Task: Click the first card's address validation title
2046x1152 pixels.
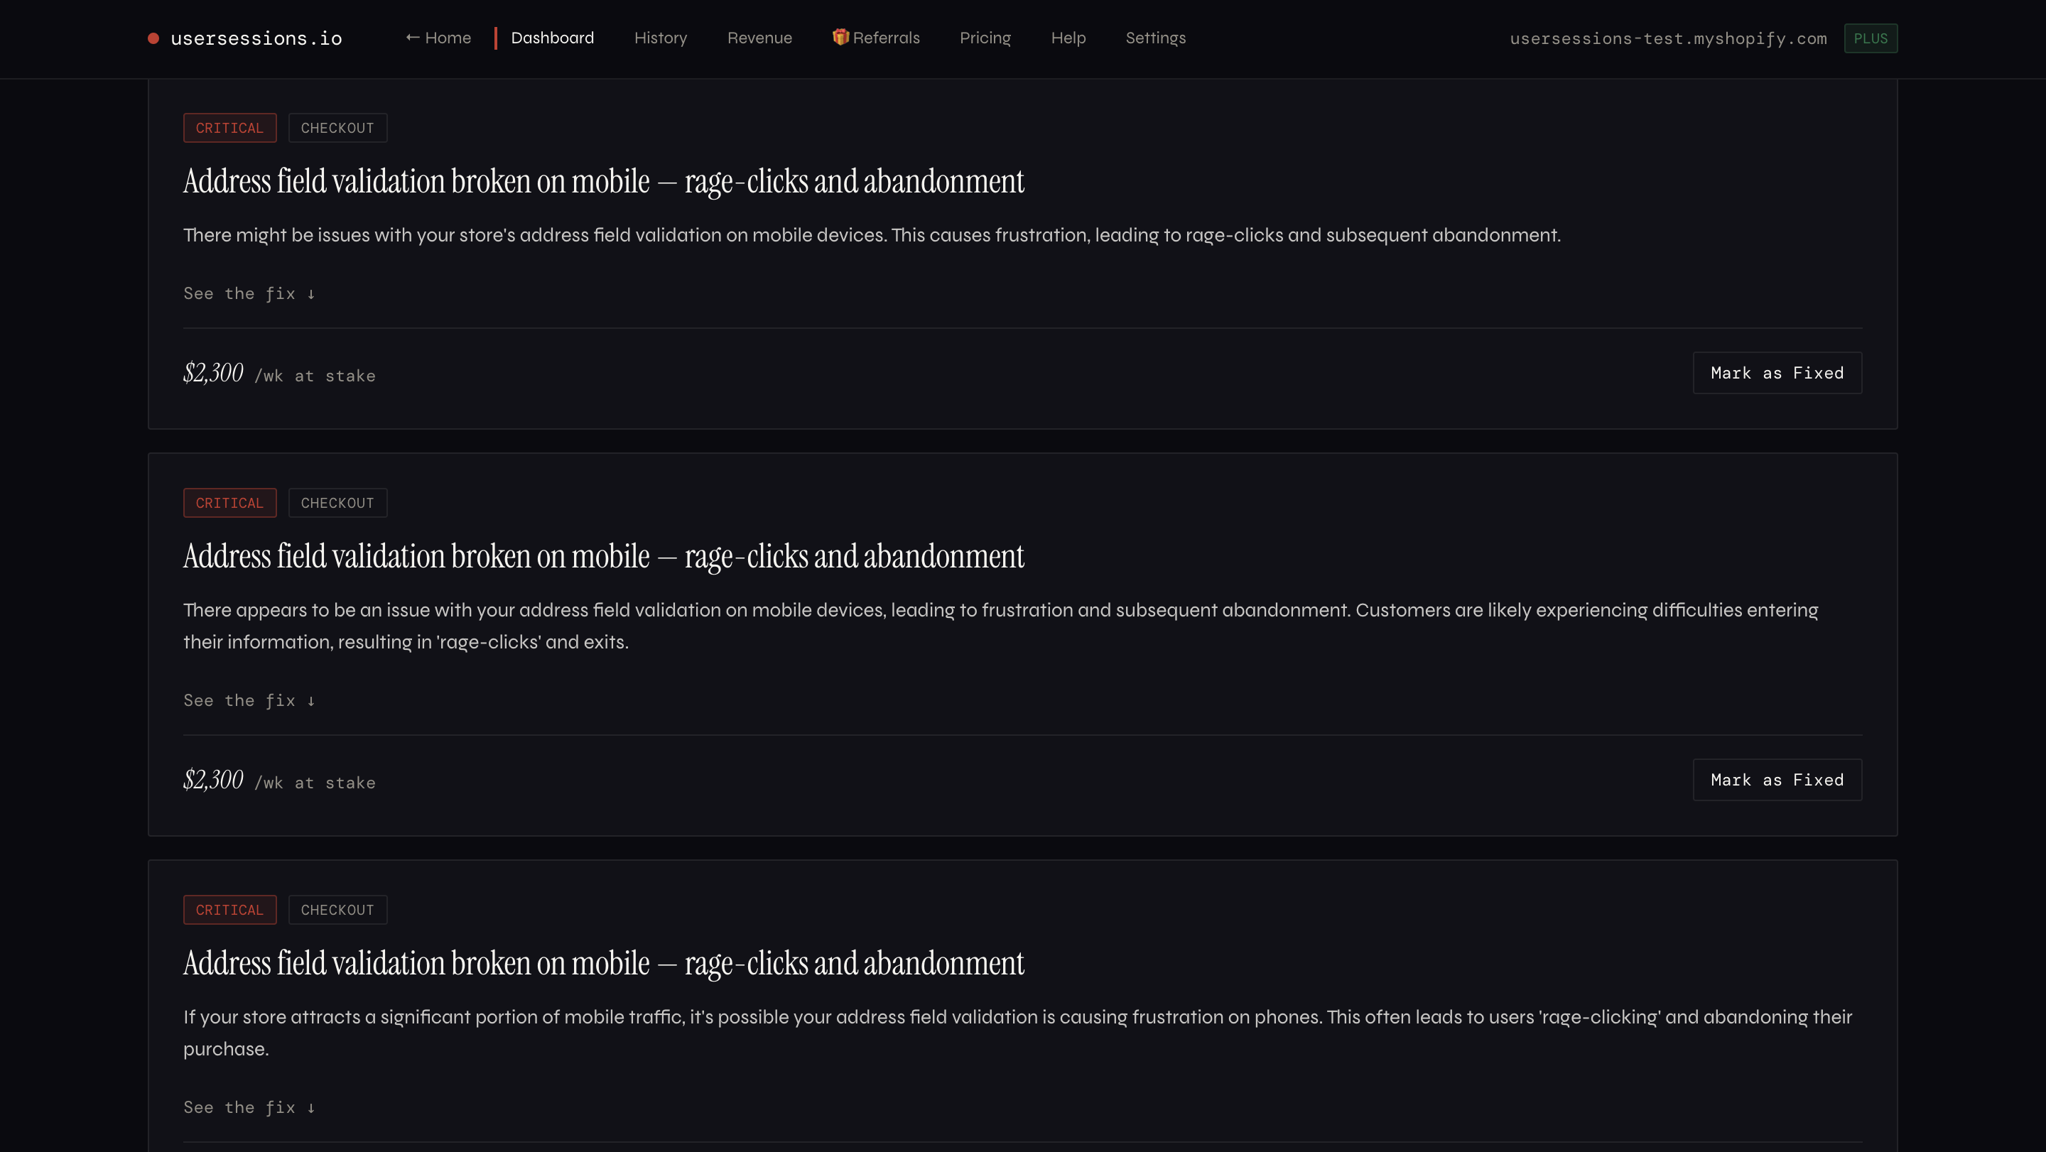Action: pos(604,182)
